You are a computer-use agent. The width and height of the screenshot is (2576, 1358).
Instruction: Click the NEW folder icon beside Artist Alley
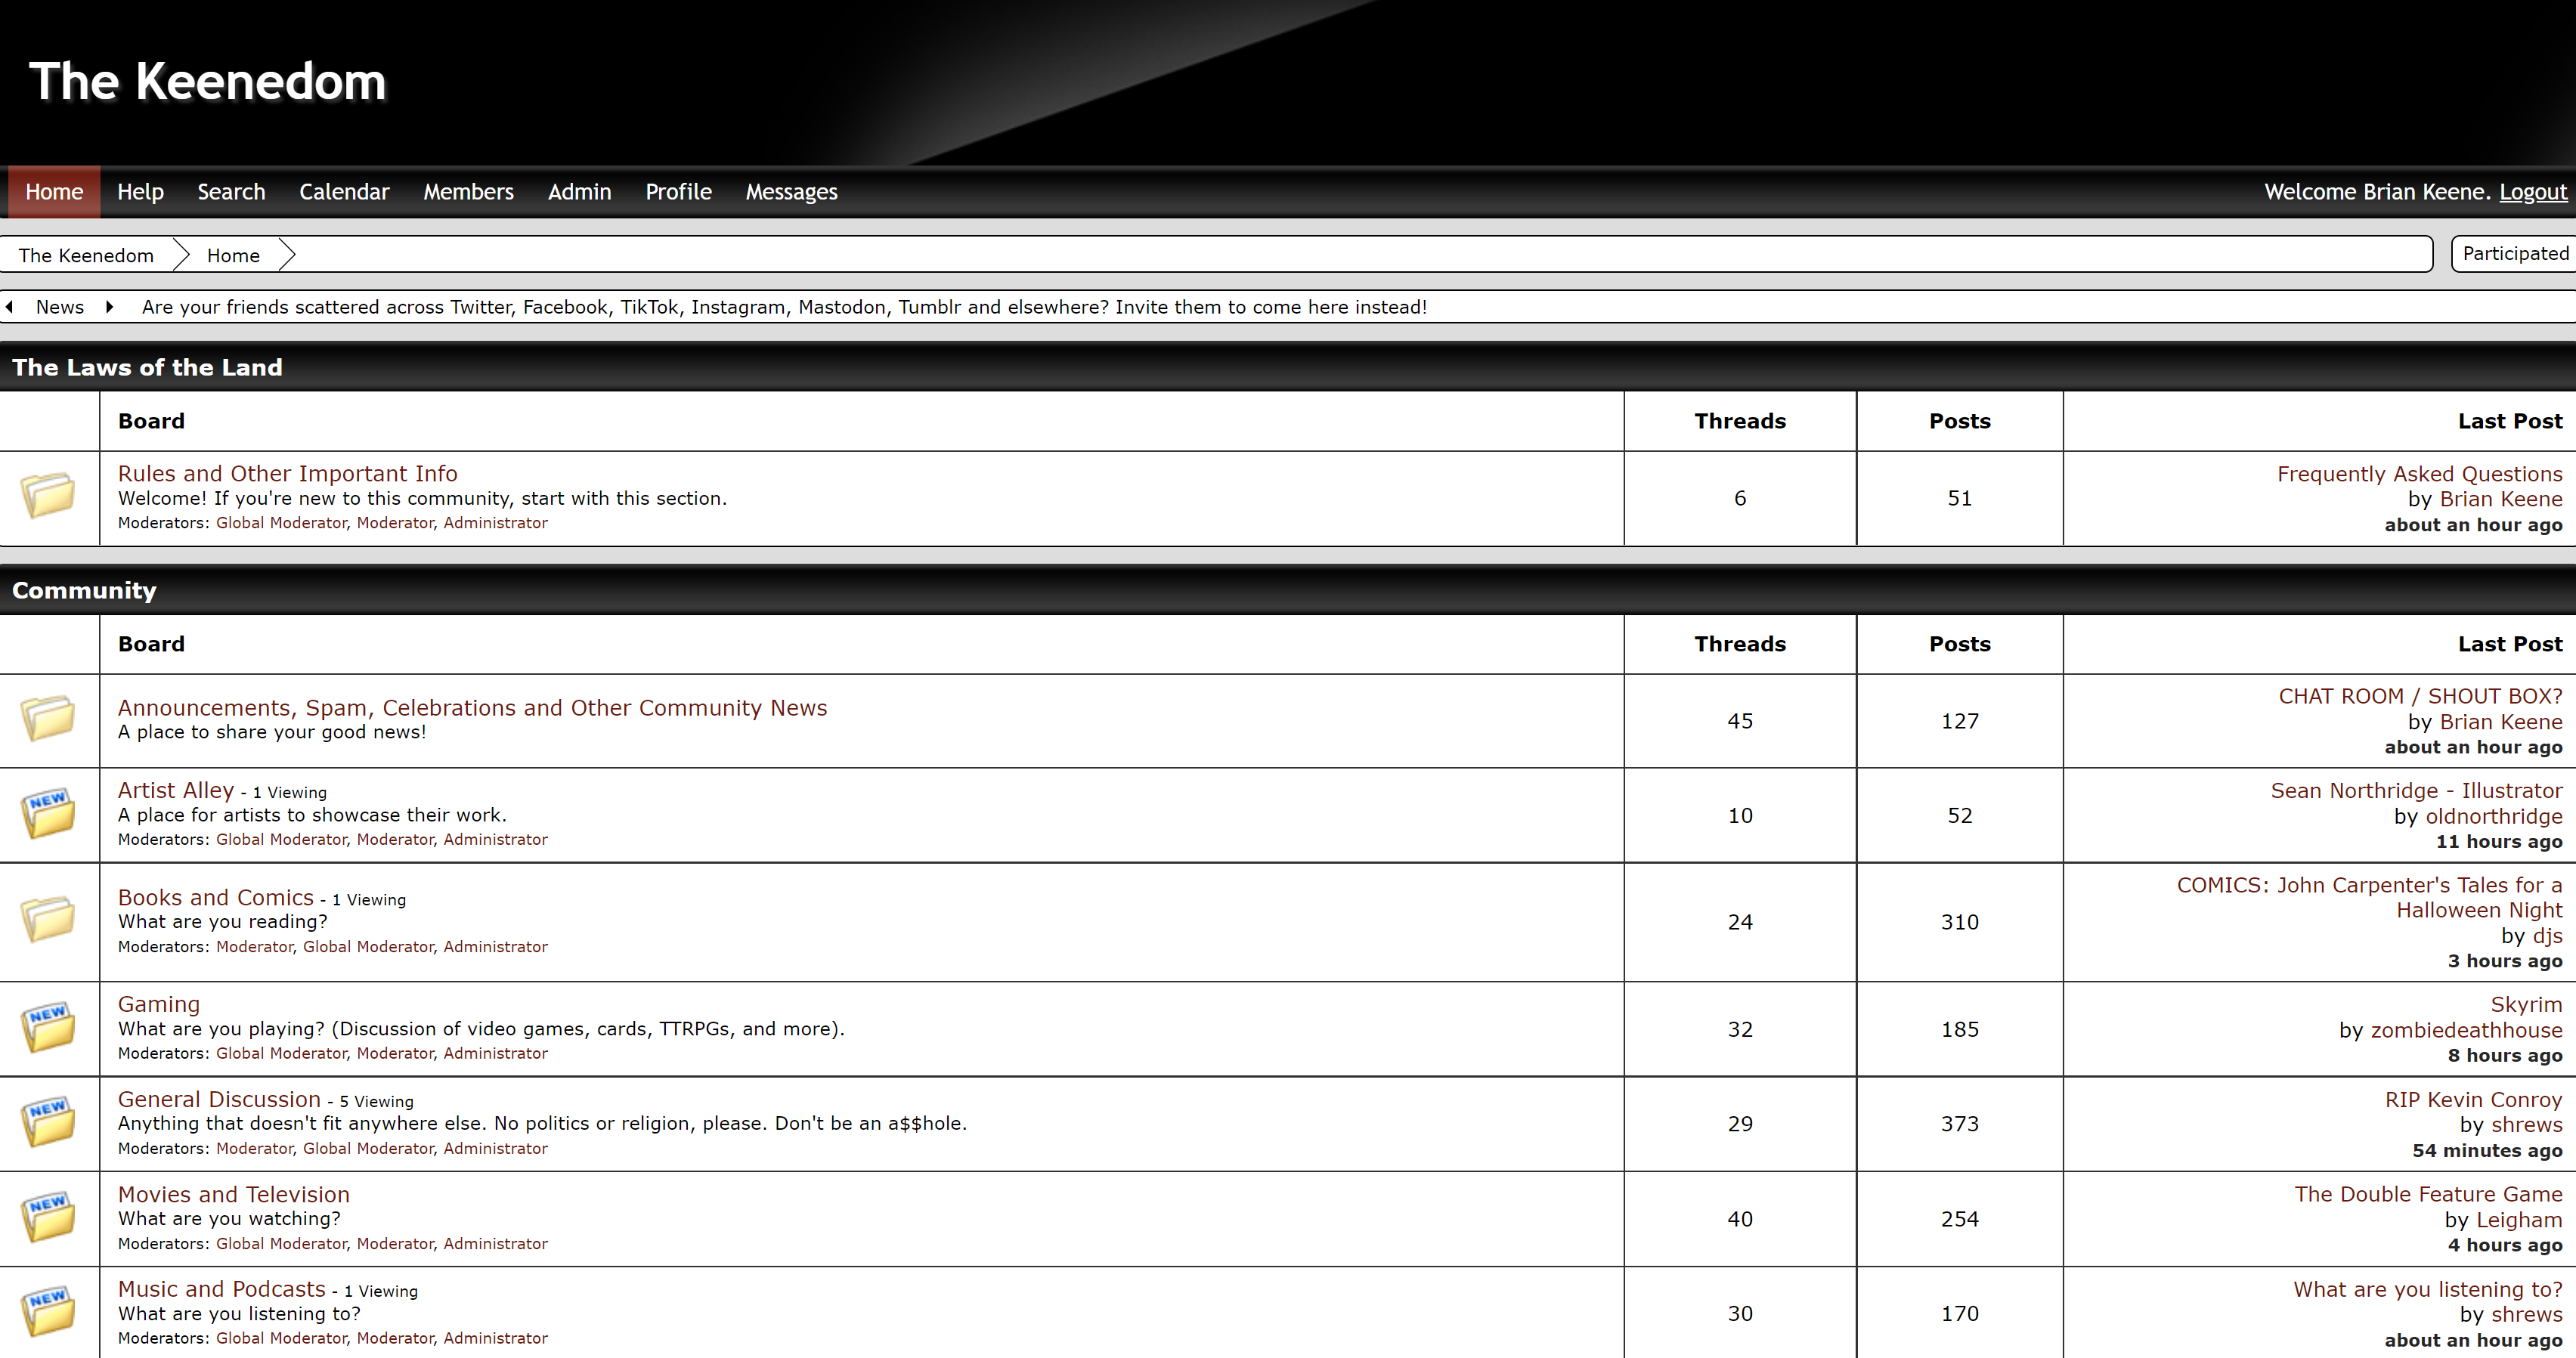pyautogui.click(x=48, y=813)
